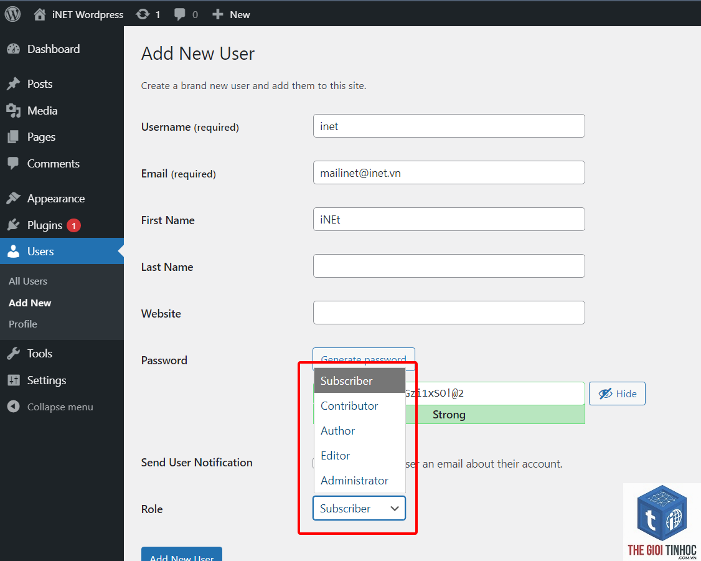This screenshot has height=561, width=701.
Task: Click the Plugins plug icon
Action: (14, 225)
